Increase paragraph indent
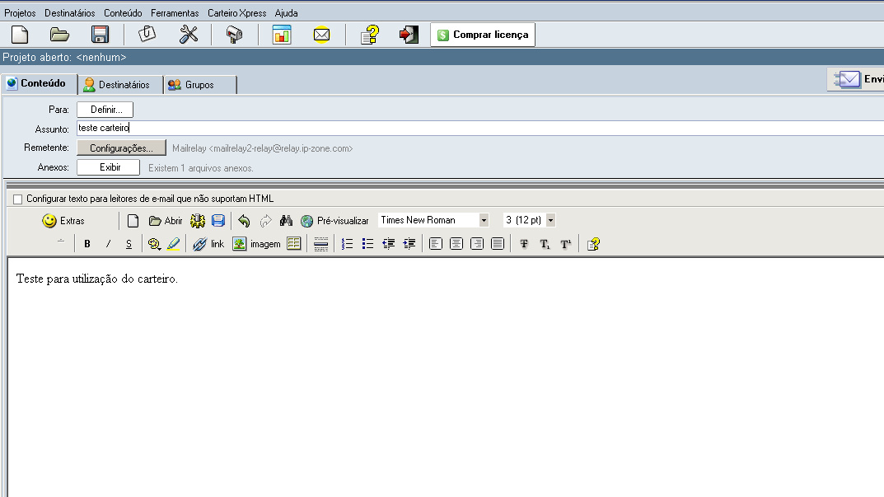The image size is (884, 497). (409, 244)
